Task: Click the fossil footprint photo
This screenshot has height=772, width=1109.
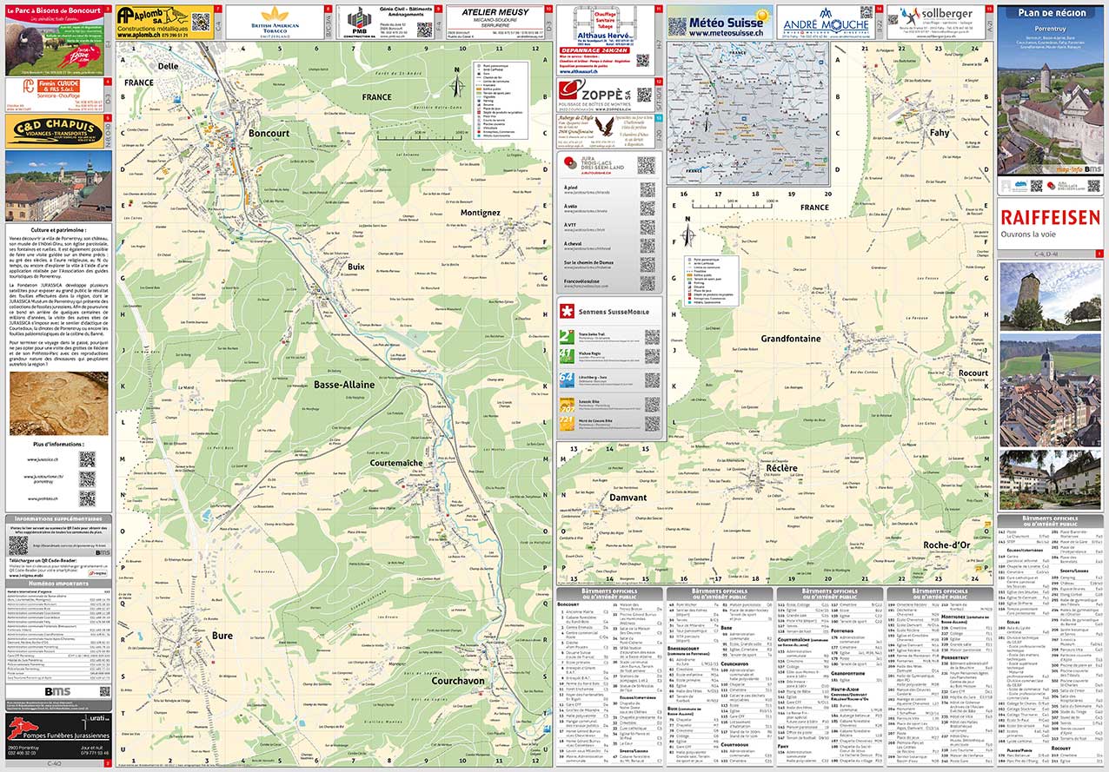Action: point(58,404)
